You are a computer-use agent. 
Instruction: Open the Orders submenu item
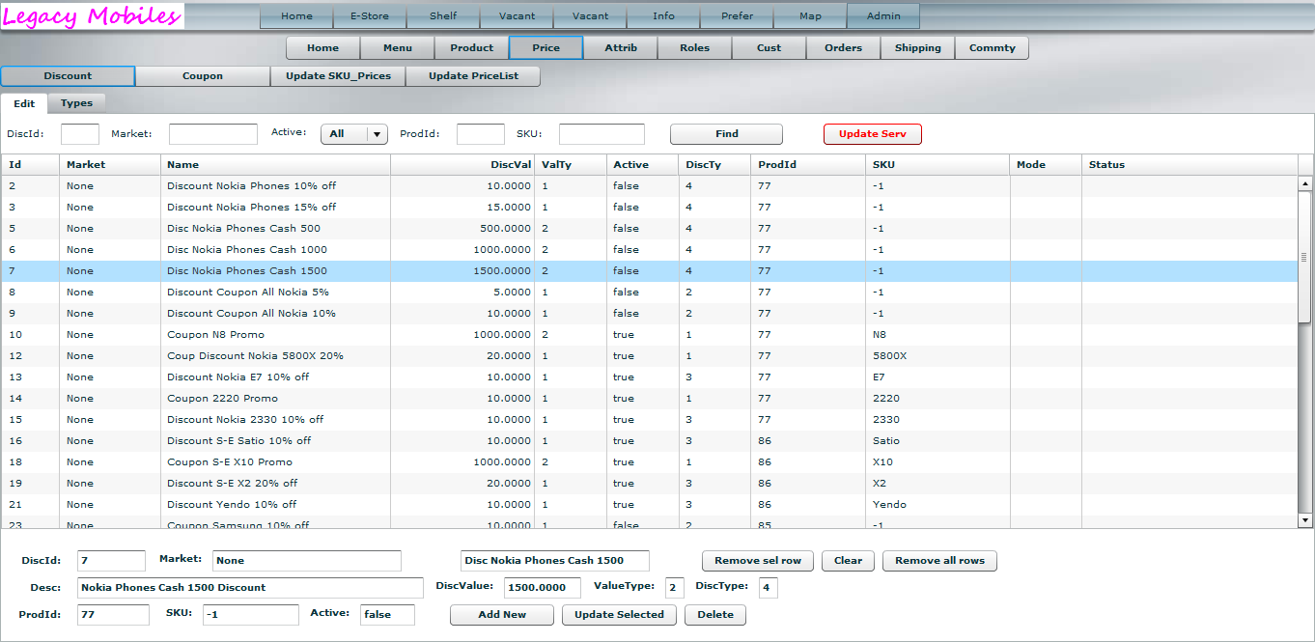[843, 48]
